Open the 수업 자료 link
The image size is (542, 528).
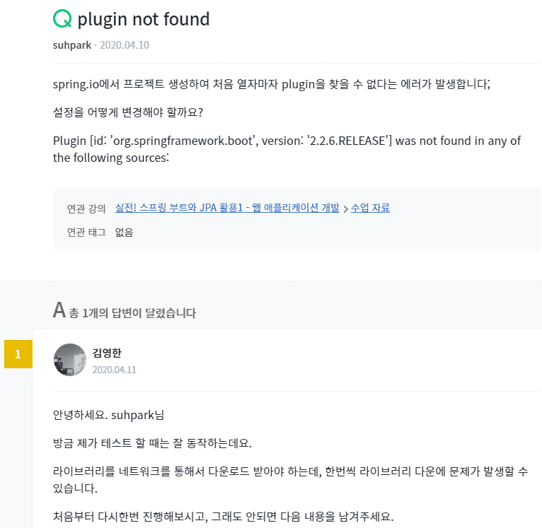(370, 208)
